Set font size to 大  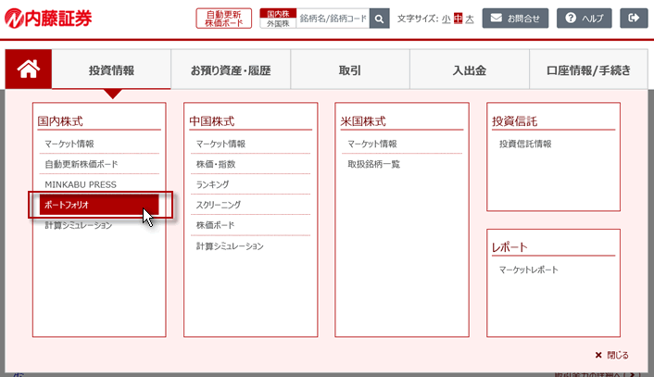(x=470, y=19)
